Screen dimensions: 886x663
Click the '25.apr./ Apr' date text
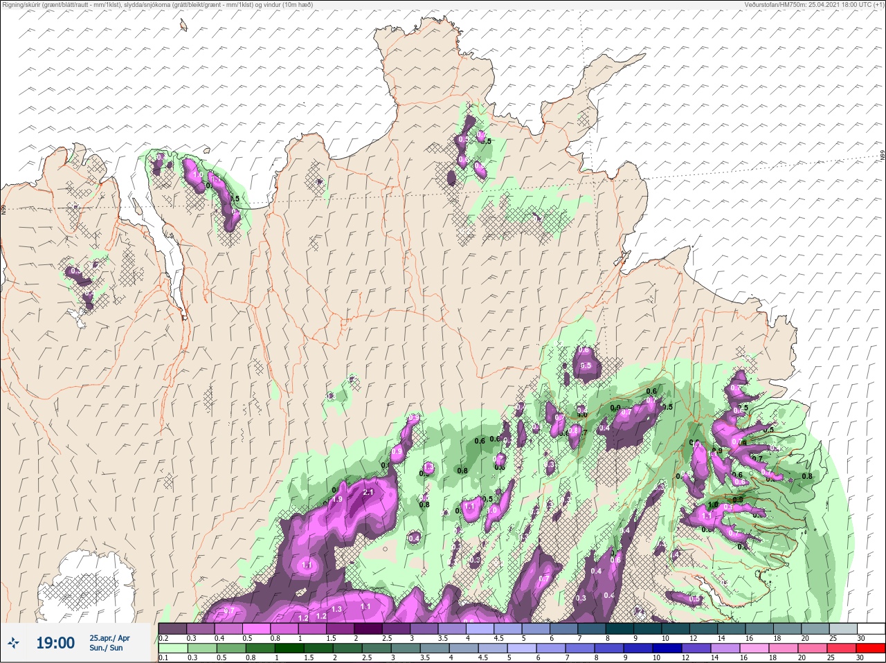click(109, 637)
